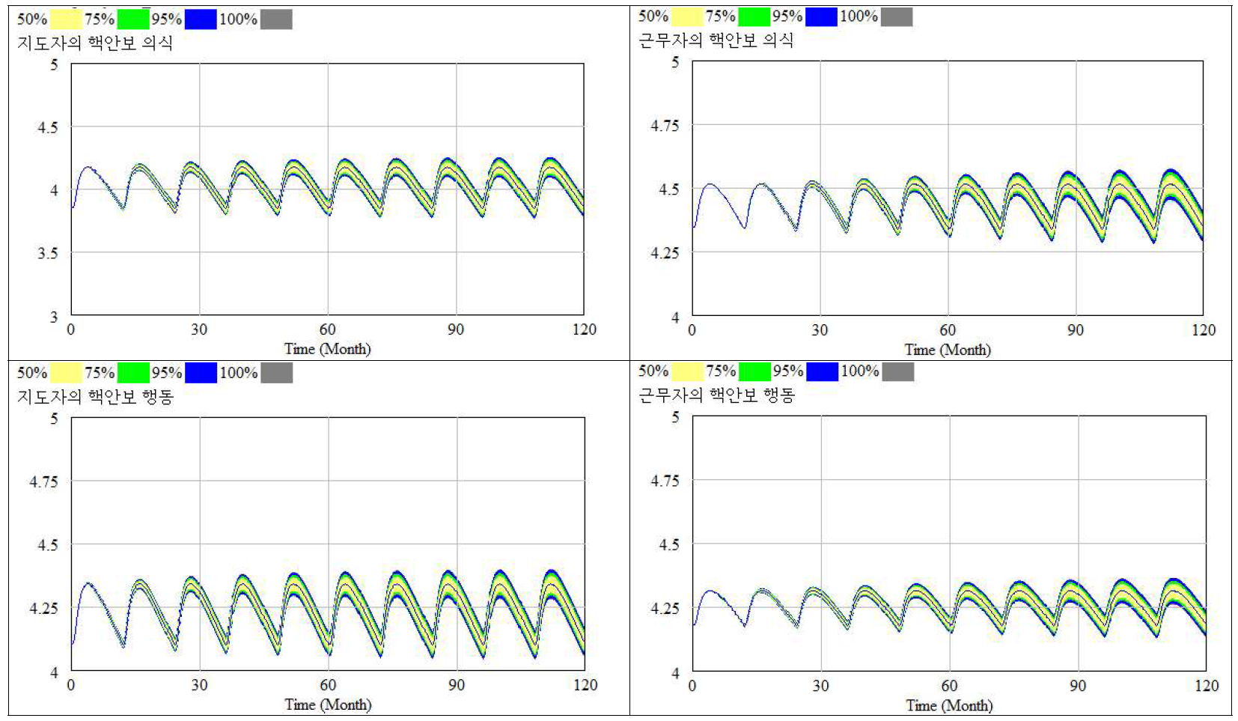Click Time (Month) label under 지도자의 핵안보 의식 chart

(x=327, y=349)
